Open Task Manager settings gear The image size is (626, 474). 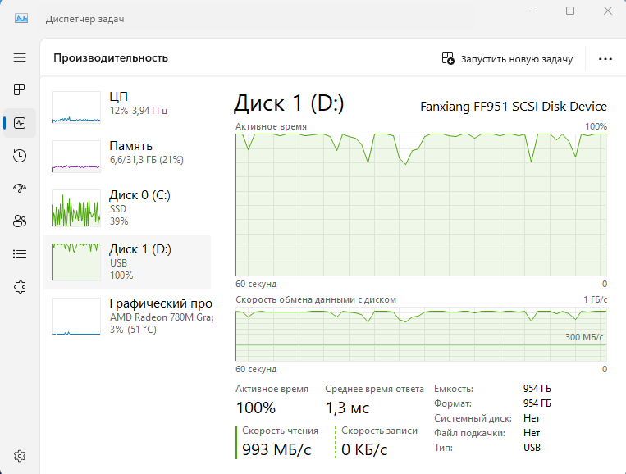pyautogui.click(x=20, y=456)
